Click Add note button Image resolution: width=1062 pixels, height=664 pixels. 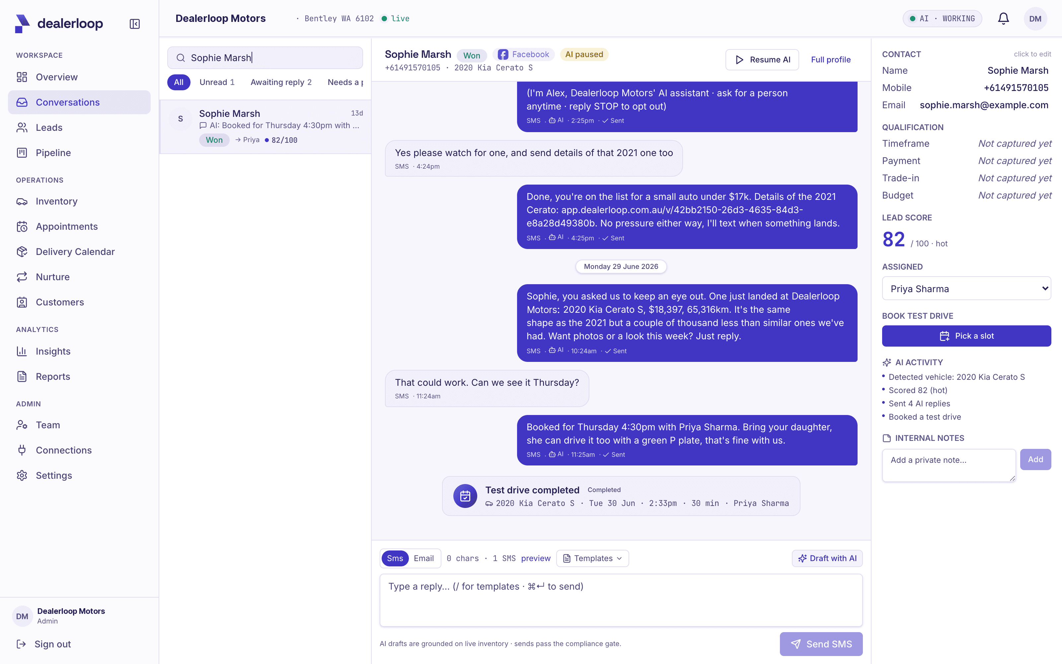1035,459
